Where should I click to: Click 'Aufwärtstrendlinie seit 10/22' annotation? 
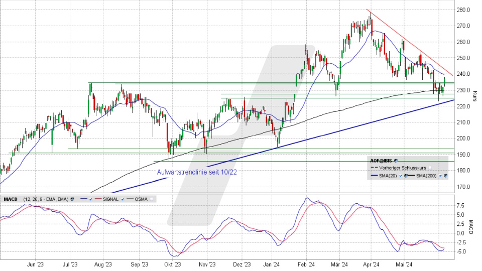click(197, 172)
